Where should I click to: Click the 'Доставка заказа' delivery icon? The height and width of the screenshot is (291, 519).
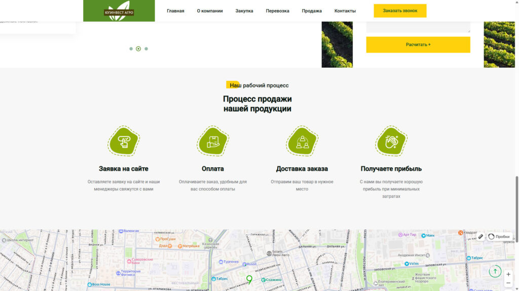pyautogui.click(x=302, y=141)
